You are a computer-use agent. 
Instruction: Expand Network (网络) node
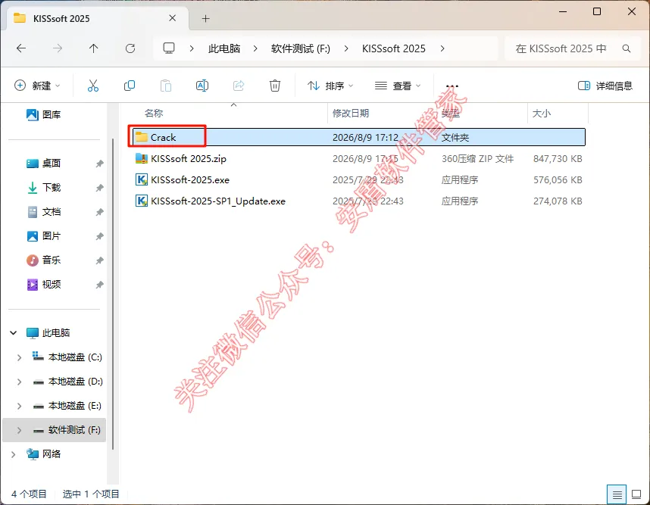coord(14,454)
